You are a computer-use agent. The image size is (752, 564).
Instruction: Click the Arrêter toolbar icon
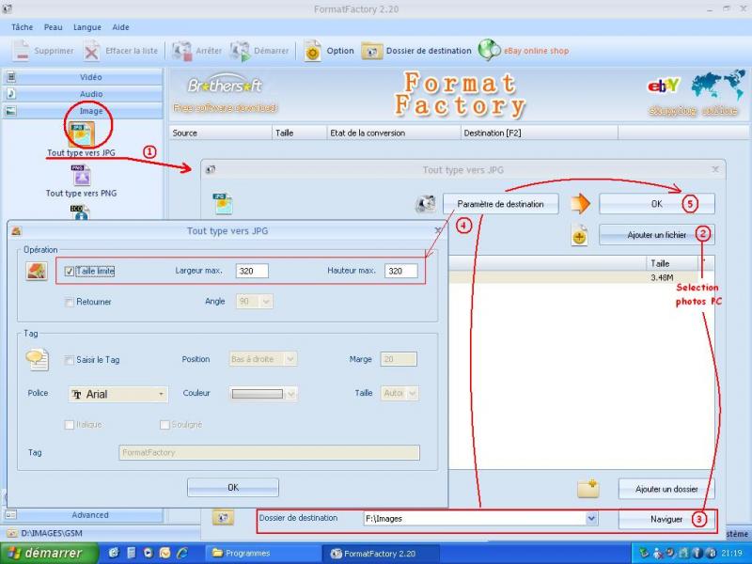[x=181, y=51]
